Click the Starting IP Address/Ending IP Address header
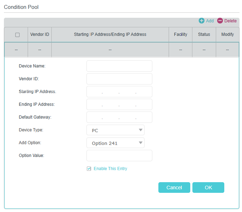Viewport: 242px width, 212px height. click(x=110, y=34)
